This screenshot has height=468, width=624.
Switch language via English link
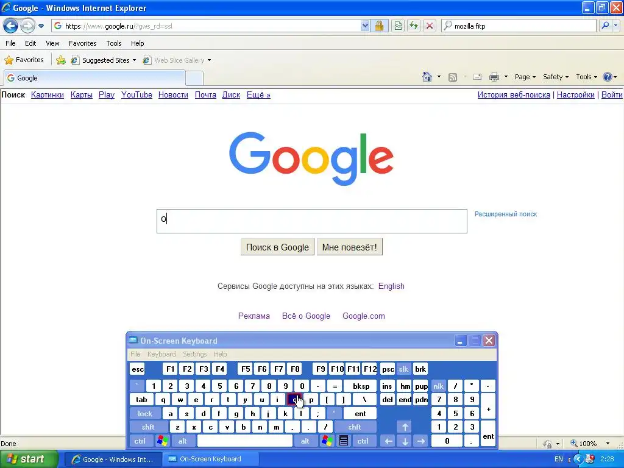(x=391, y=286)
